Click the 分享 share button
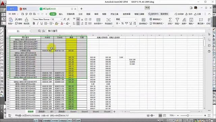Viewport: 216px width, 122px height. pos(197,14)
